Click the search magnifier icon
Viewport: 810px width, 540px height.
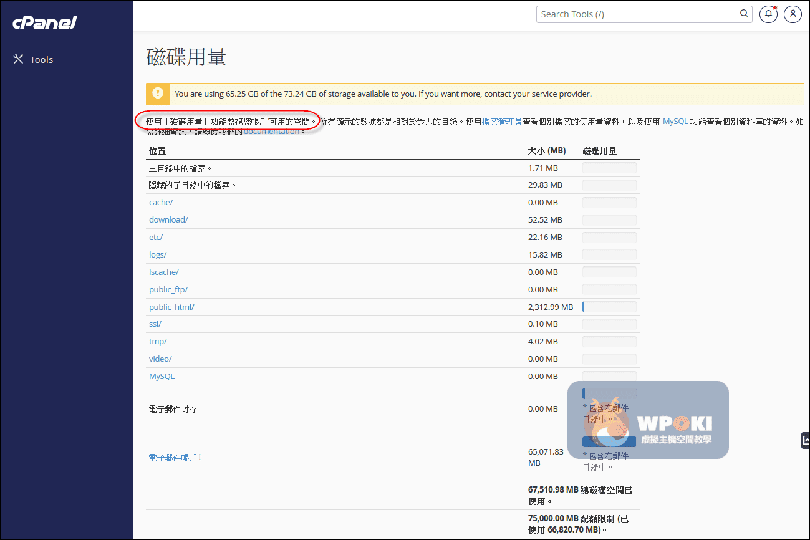pos(744,14)
